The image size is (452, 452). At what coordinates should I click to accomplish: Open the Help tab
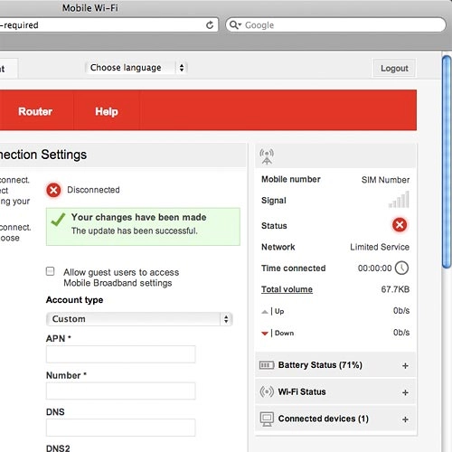point(107,111)
